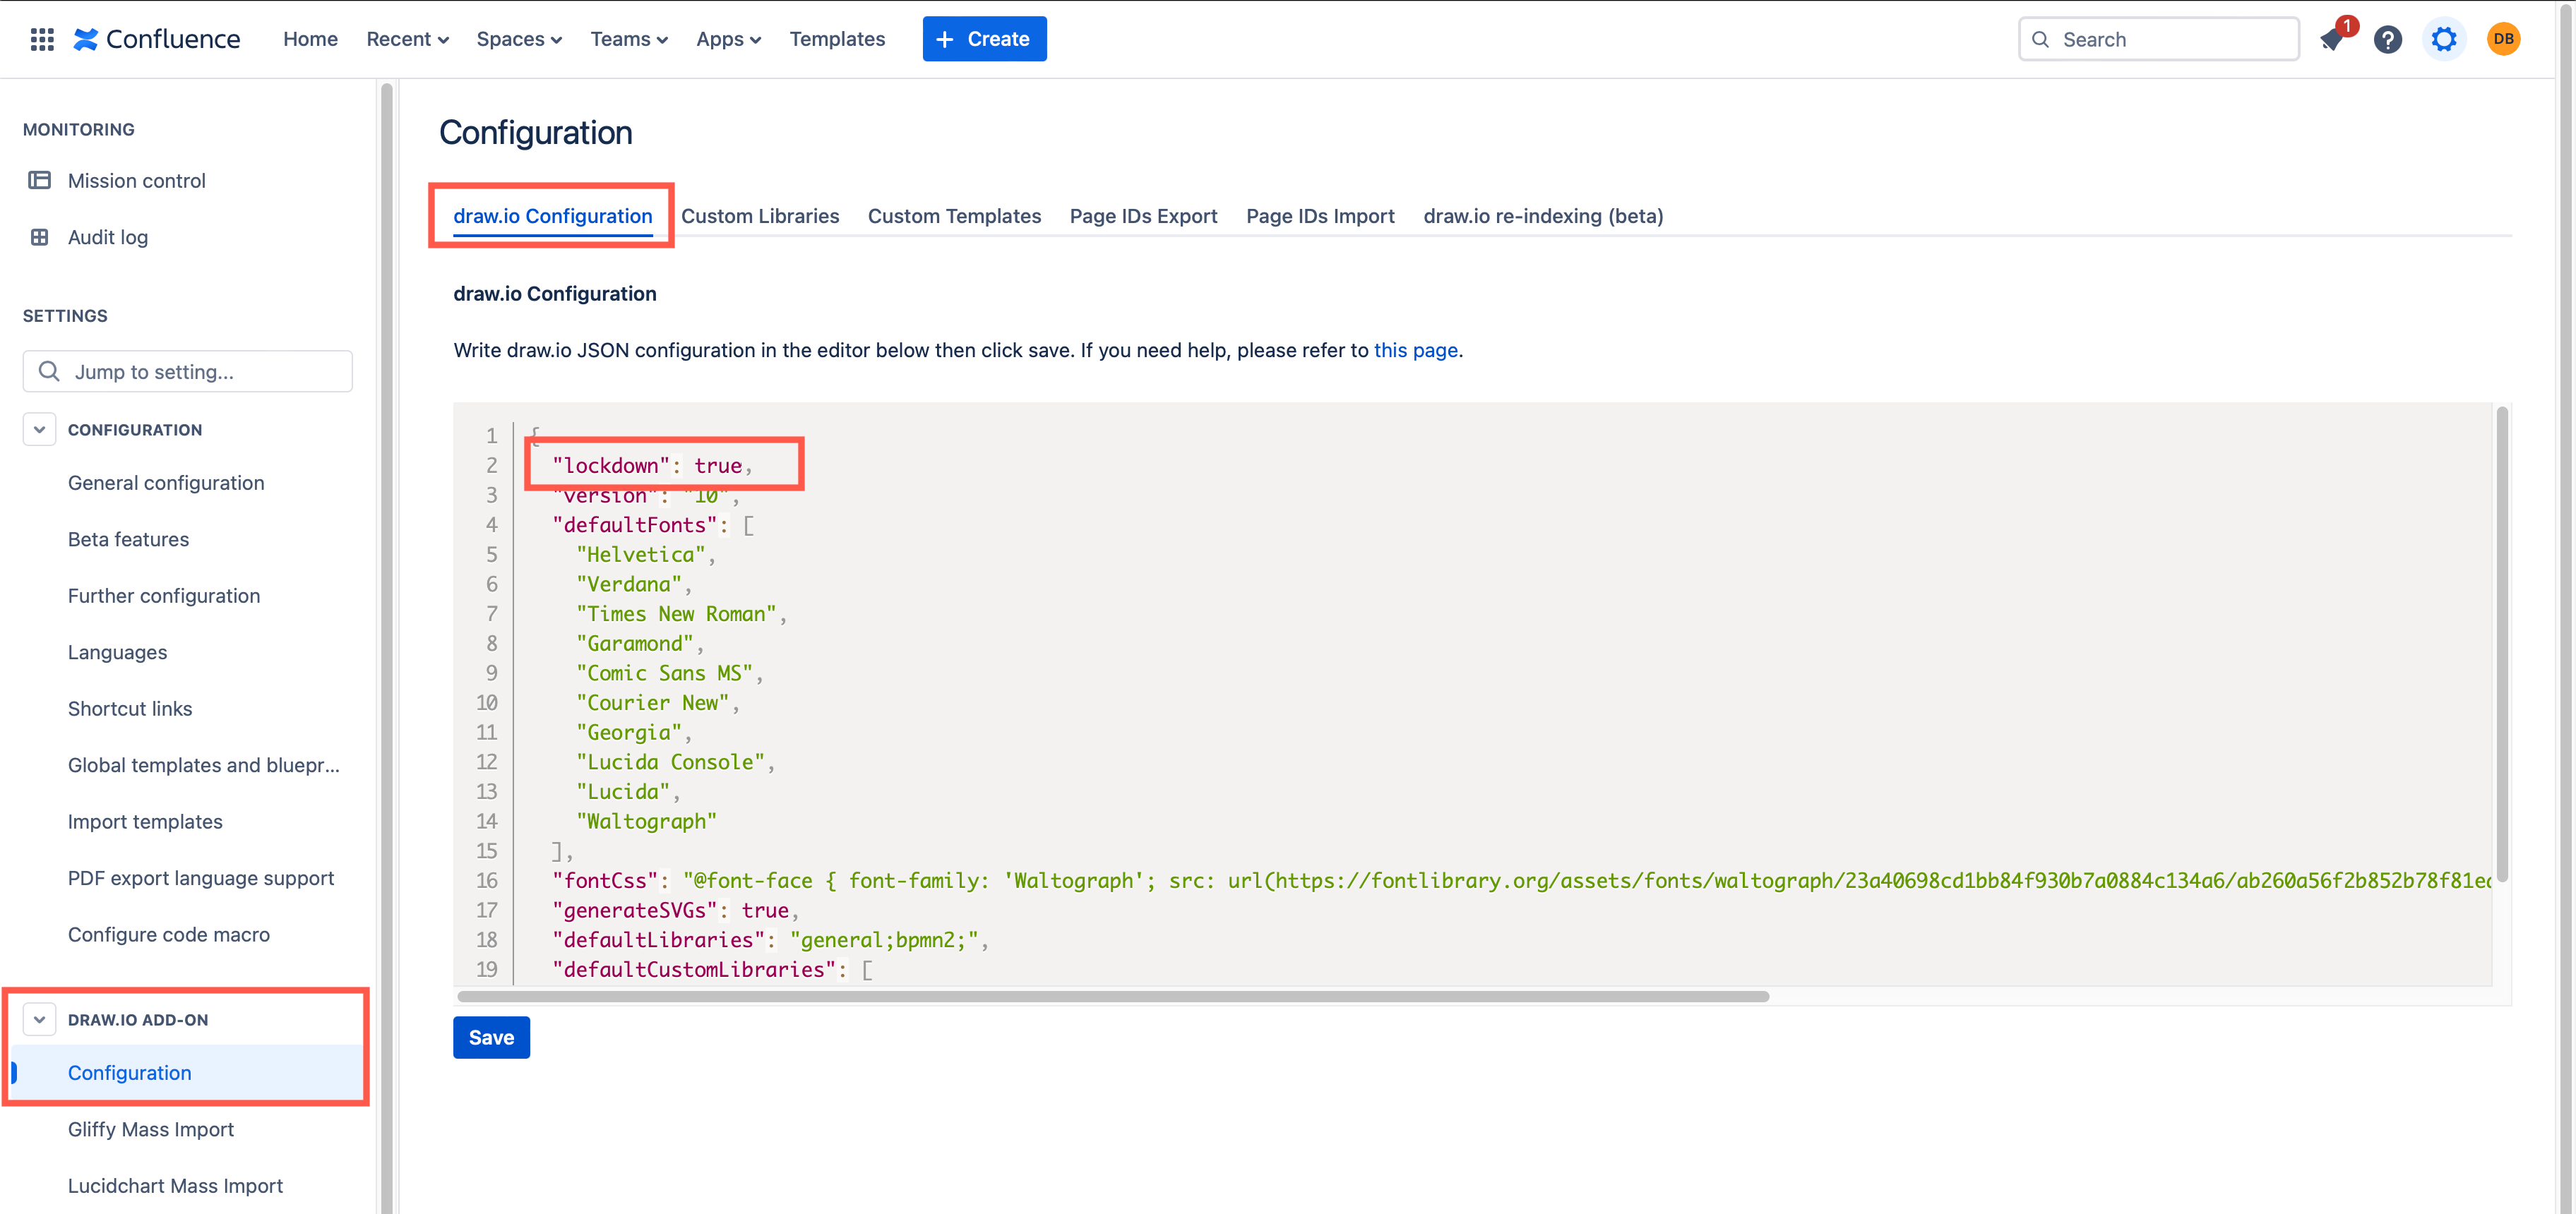Open PDF export language support
The height and width of the screenshot is (1214, 2576).
coord(201,878)
